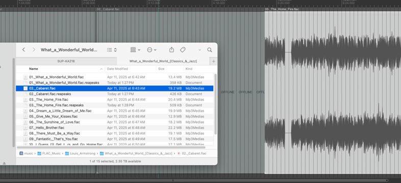Add a new Finder tab
The width and height of the screenshot is (401, 183).
coord(214,61)
